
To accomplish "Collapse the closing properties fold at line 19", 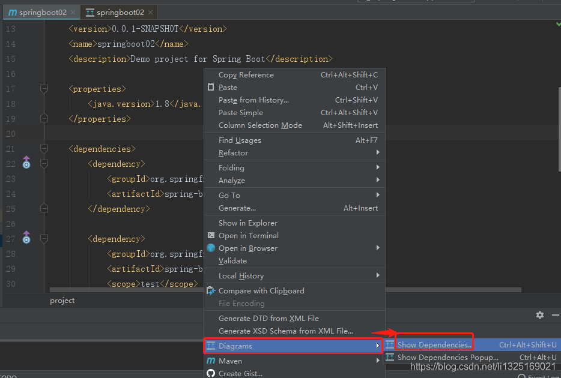I will tap(44, 118).
